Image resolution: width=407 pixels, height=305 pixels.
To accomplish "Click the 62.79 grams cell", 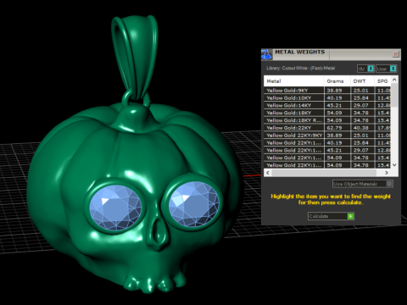I will click(x=337, y=128).
